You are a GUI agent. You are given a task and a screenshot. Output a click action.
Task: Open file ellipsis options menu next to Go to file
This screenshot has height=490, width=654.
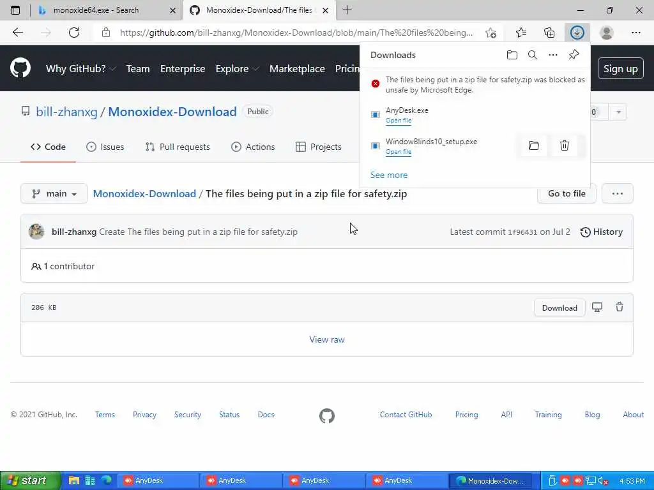click(x=618, y=193)
